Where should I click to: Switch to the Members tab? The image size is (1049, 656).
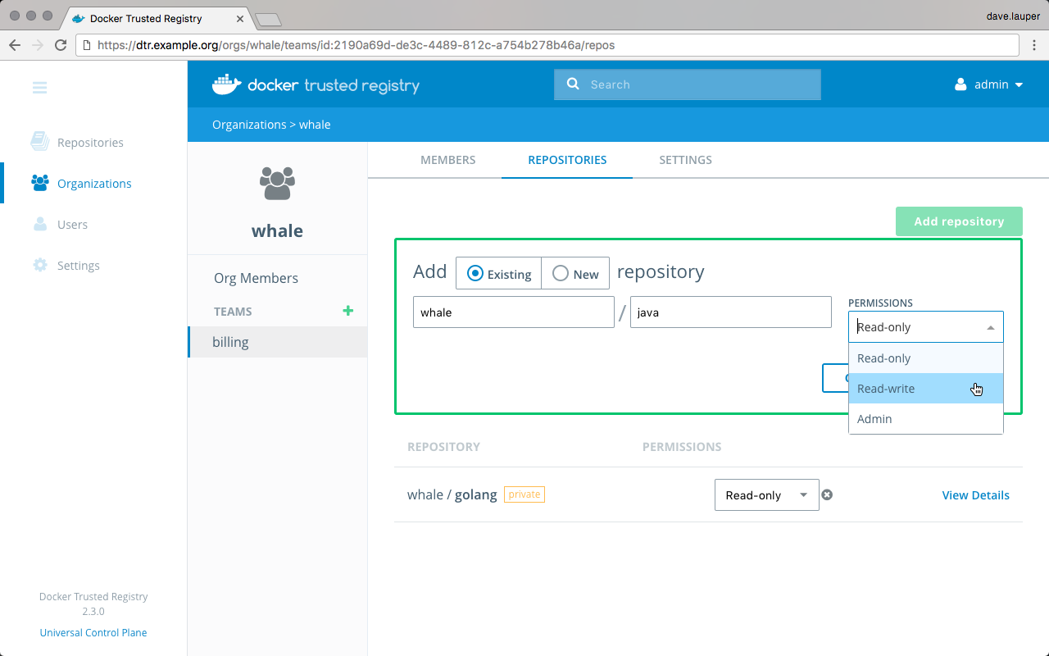pyautogui.click(x=447, y=160)
